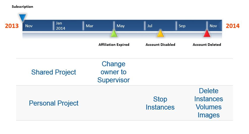Viewport: 249px width, 134px height.
Task: Select the Personal Project row heading
Action: point(53,103)
